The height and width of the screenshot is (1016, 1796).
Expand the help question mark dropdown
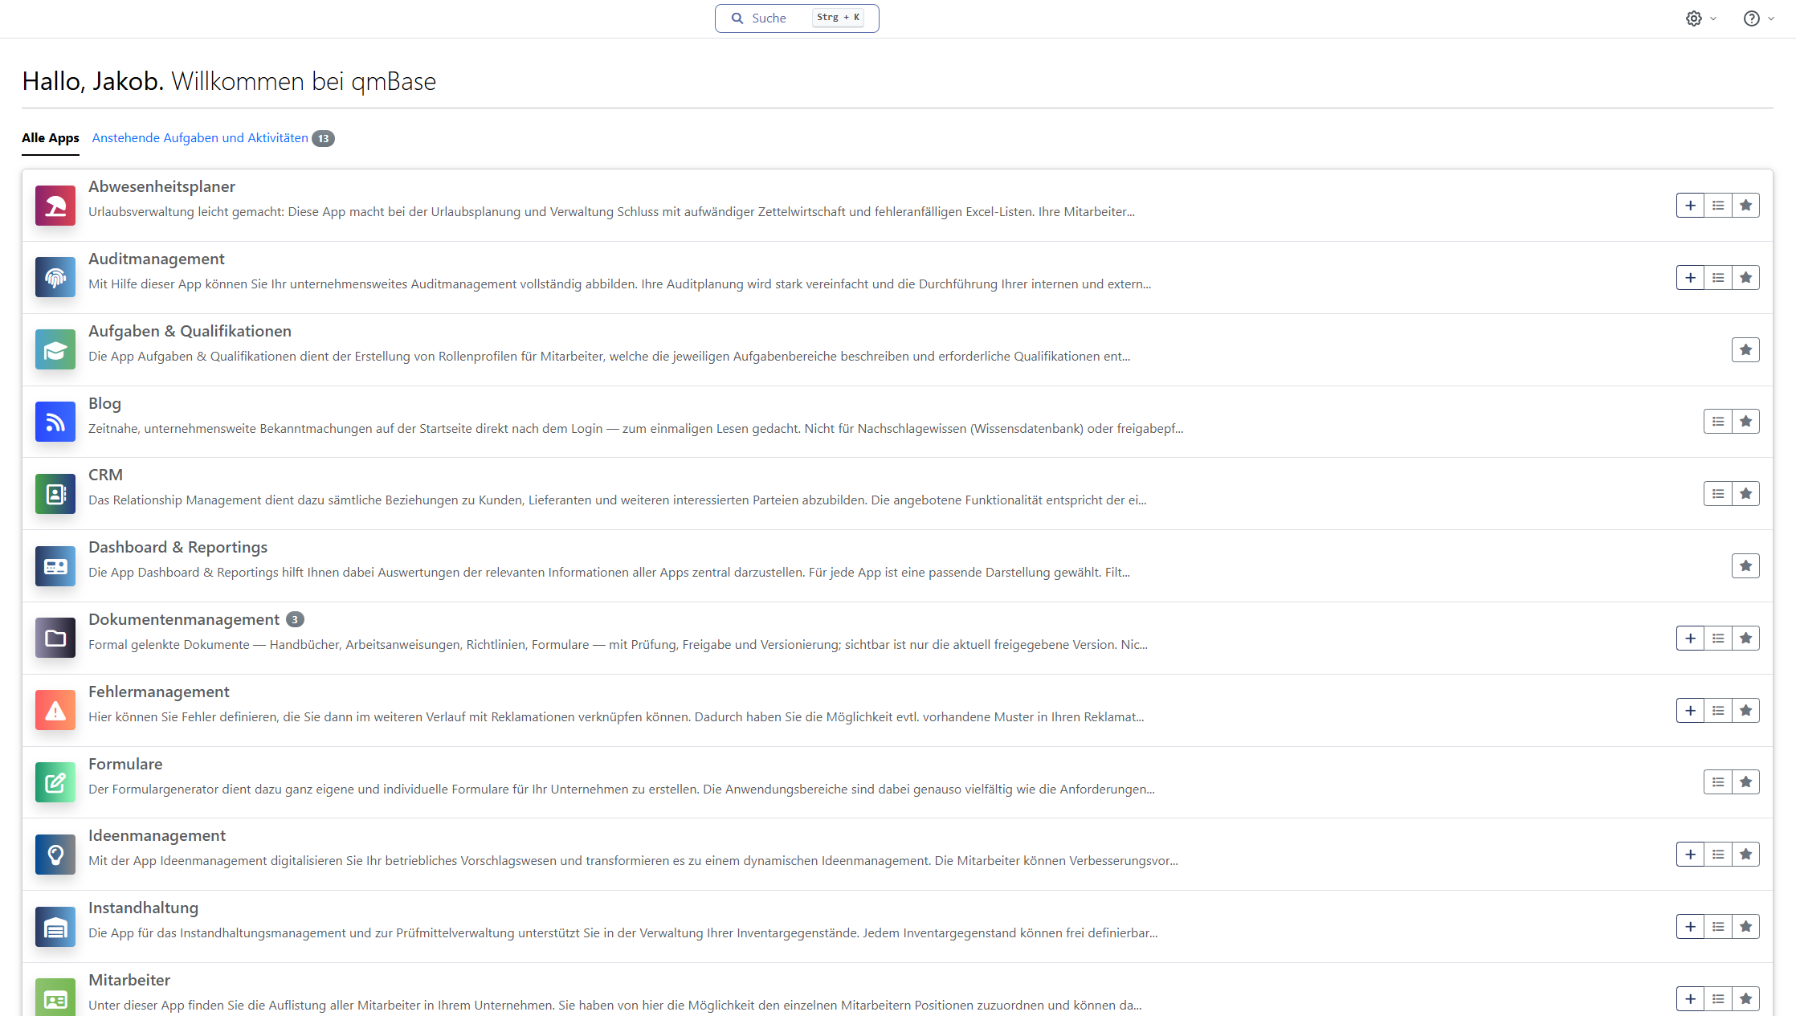pyautogui.click(x=1759, y=18)
